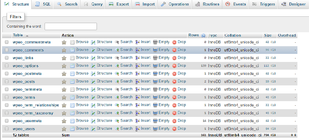Switch to the SQL tab
The image size is (309, 140).
(43, 4)
